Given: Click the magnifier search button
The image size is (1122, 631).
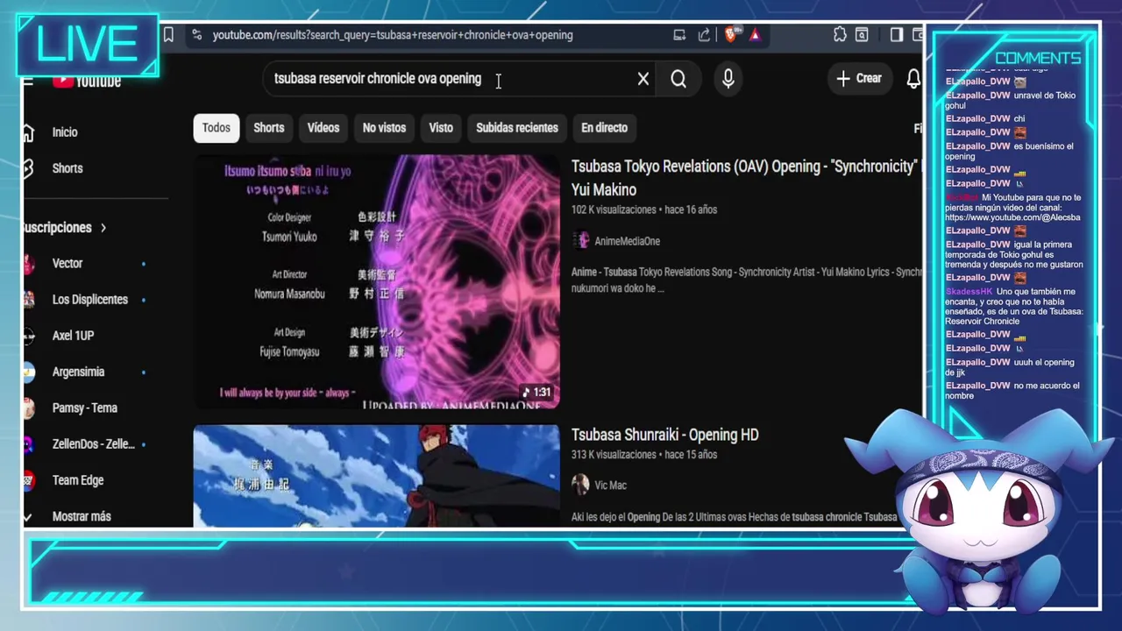Looking at the screenshot, I should click(678, 79).
